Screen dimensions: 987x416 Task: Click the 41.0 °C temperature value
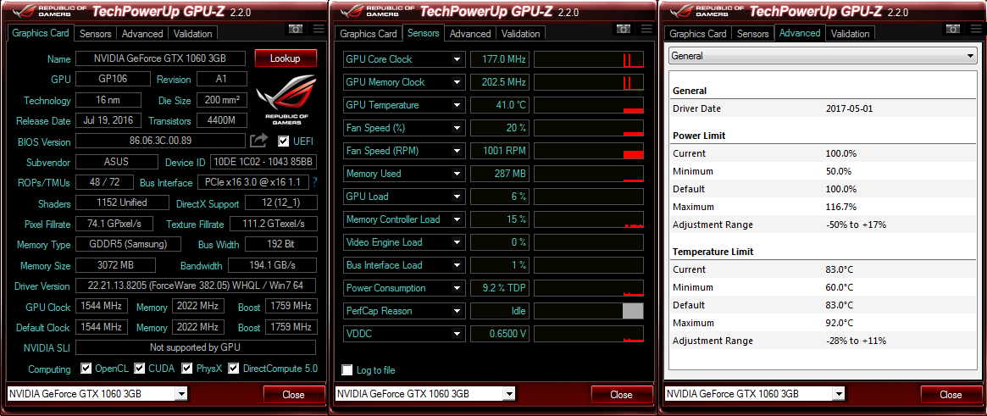point(499,105)
